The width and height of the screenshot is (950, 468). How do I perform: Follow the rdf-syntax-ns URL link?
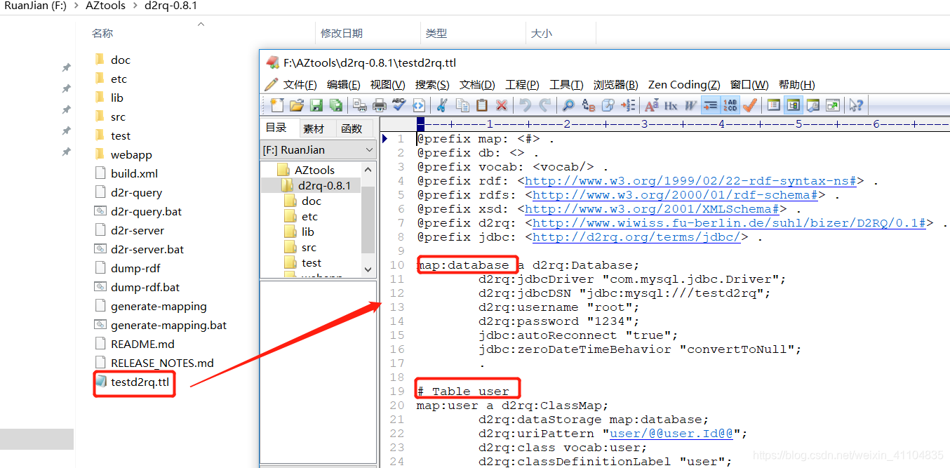tap(690, 181)
